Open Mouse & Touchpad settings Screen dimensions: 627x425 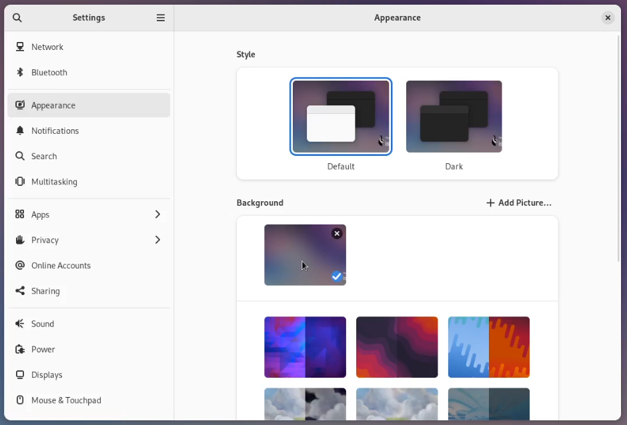tap(66, 400)
